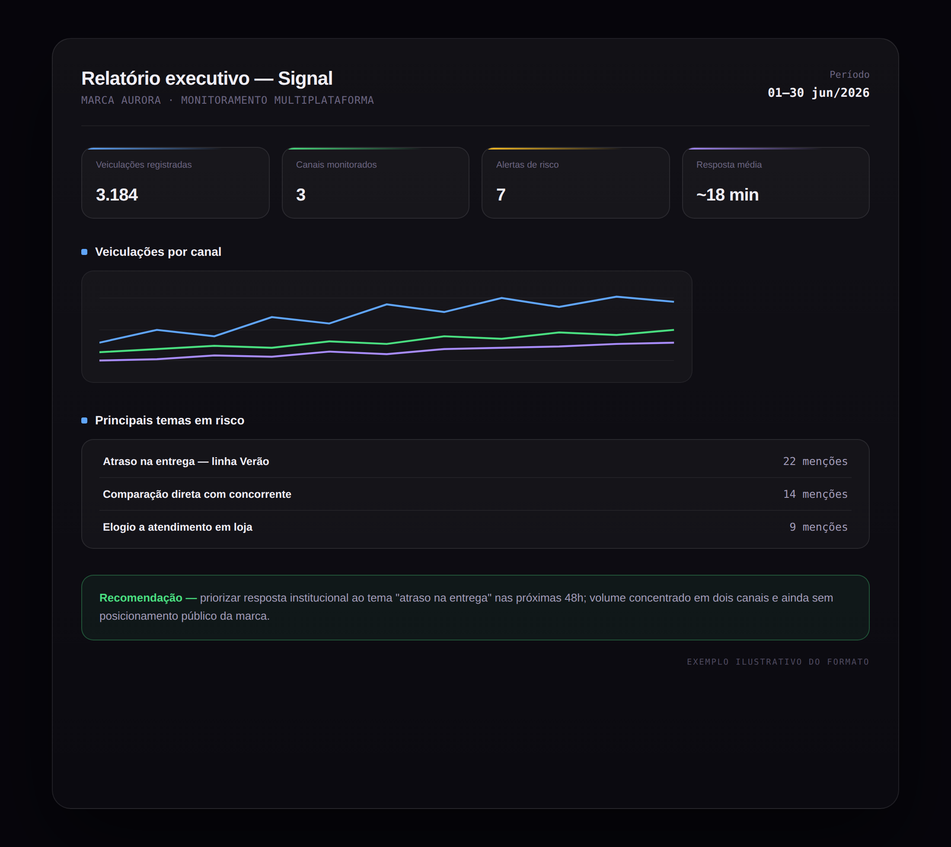Click the 'EXEMPLO ILUSTRATIVO DO FORMATO' footer note
This screenshot has width=951, height=847.
coord(778,662)
